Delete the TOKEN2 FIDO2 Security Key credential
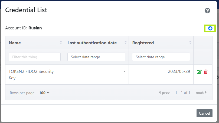219x123 pixels. (206, 72)
